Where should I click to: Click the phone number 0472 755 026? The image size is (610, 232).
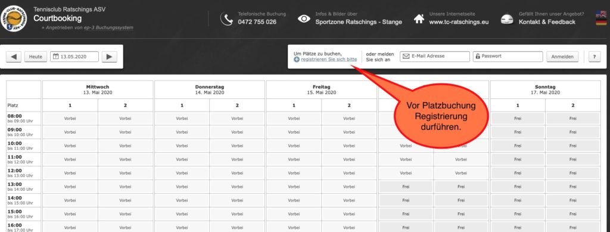coord(257,22)
